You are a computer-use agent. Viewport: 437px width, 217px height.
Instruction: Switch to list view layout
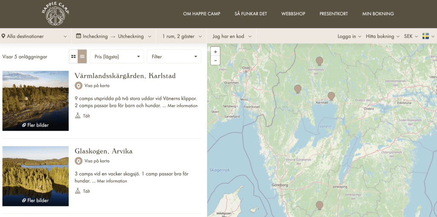(x=82, y=57)
